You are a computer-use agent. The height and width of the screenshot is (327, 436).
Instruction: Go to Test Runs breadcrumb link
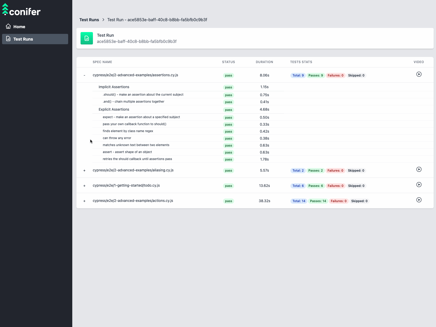[89, 20]
